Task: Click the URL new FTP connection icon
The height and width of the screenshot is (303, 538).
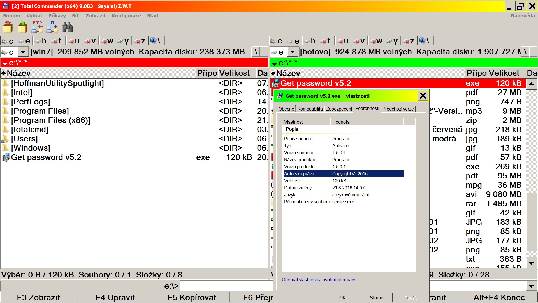Action: pyautogui.click(x=52, y=27)
